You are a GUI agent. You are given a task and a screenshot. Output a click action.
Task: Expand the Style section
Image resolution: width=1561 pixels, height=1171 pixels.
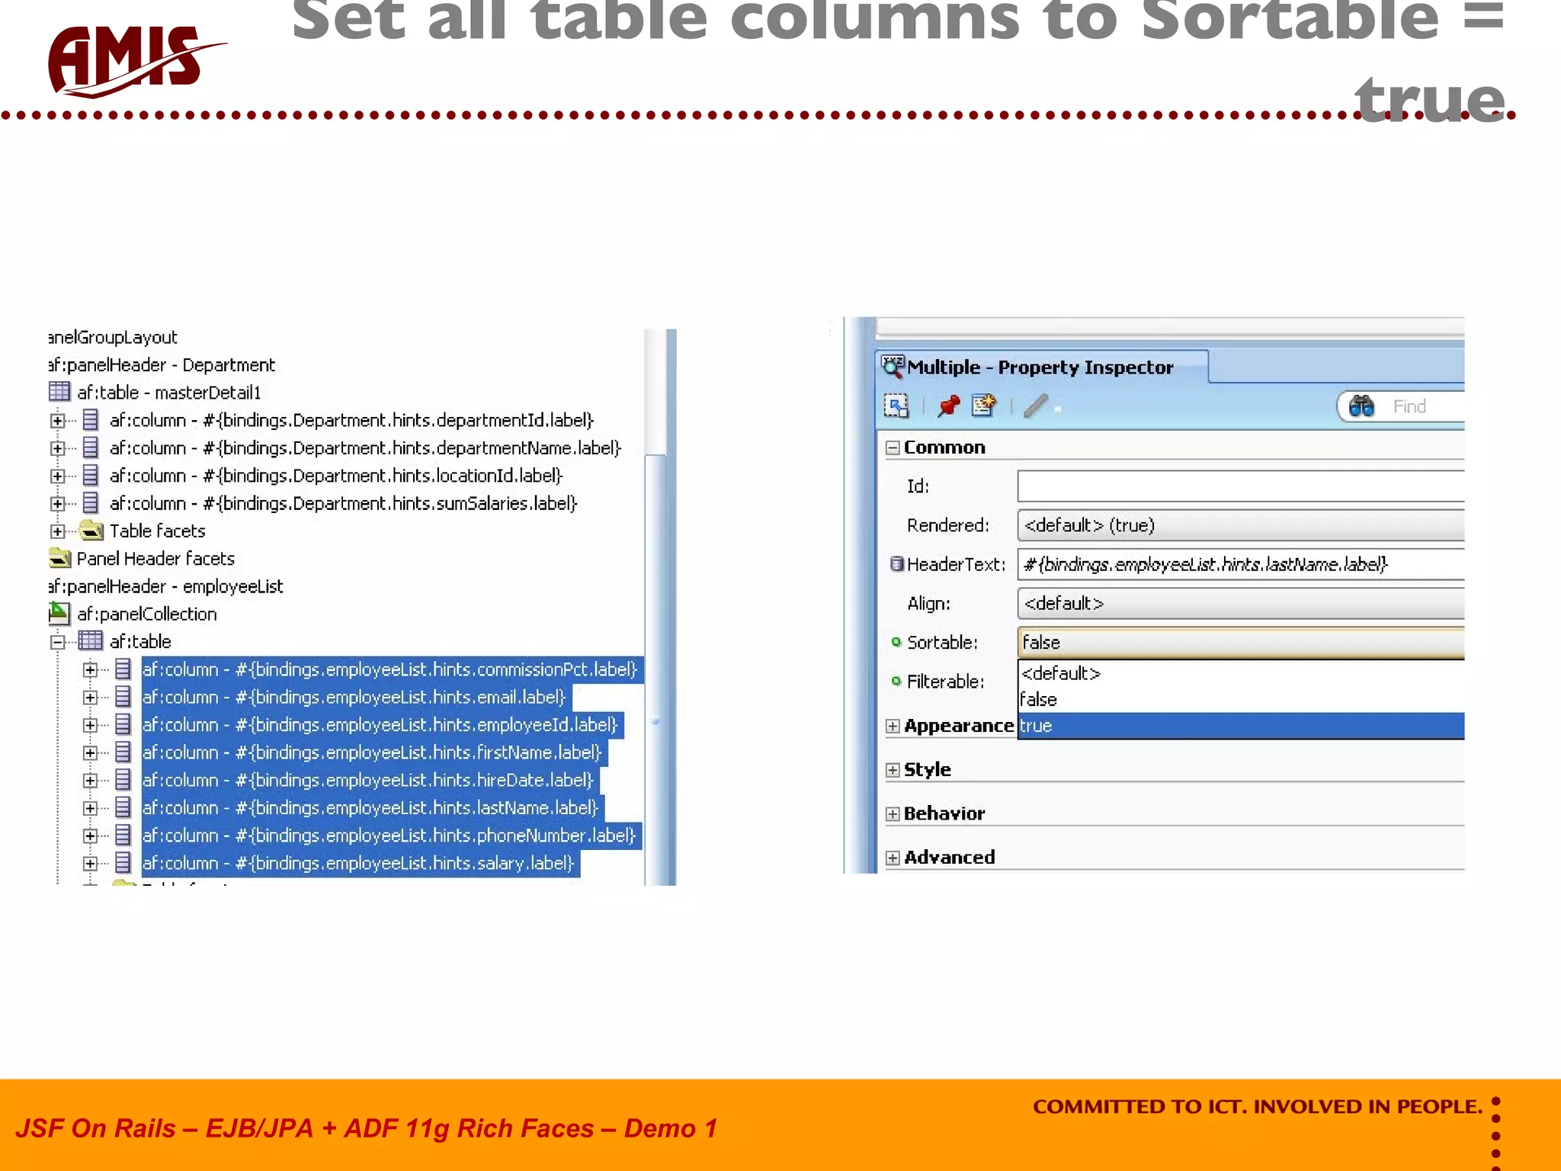893,770
